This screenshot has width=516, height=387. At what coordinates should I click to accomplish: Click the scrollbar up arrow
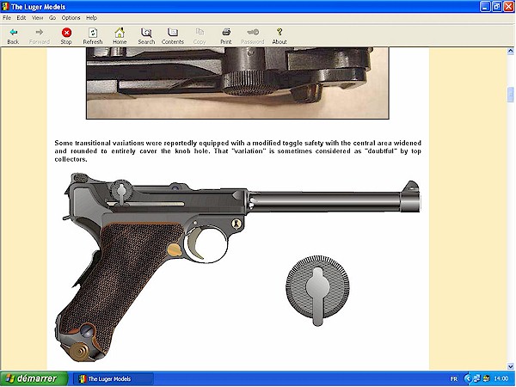point(510,51)
